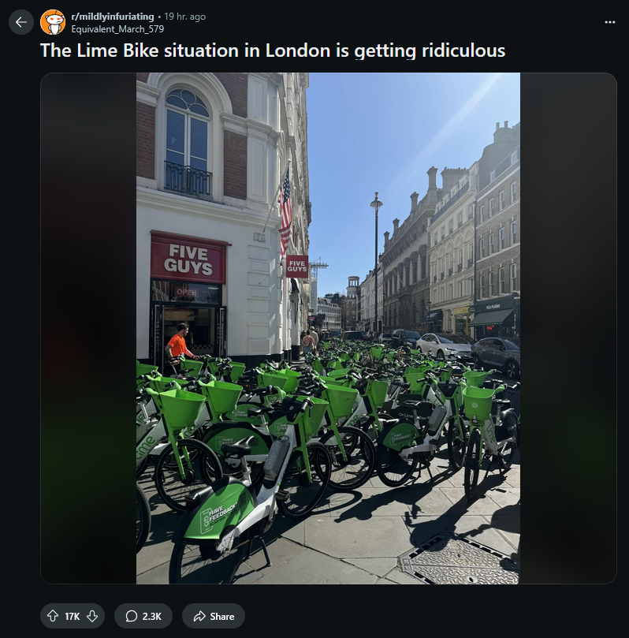
Task: Click the blurred right margin of image viewer
Action: [568, 328]
